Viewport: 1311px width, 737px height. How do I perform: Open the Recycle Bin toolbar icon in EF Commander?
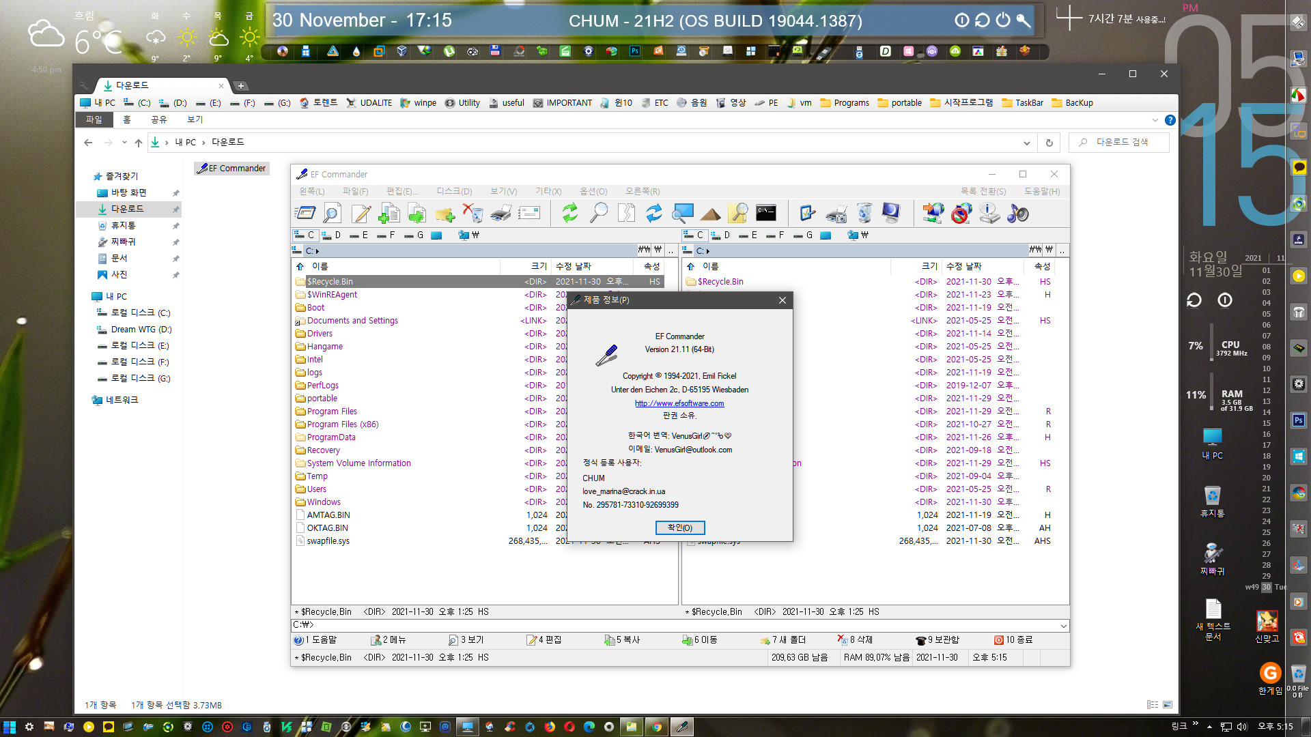864,214
